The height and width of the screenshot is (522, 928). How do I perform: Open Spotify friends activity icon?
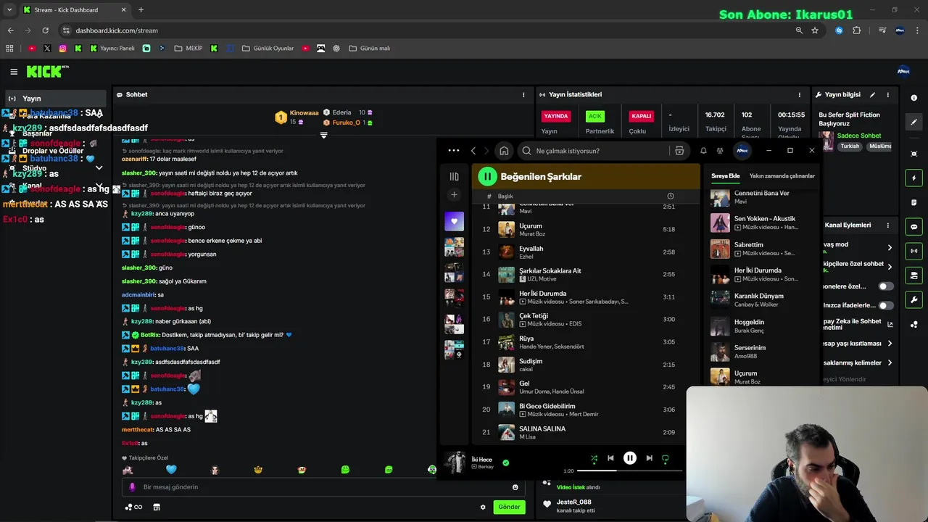pyautogui.click(x=720, y=151)
